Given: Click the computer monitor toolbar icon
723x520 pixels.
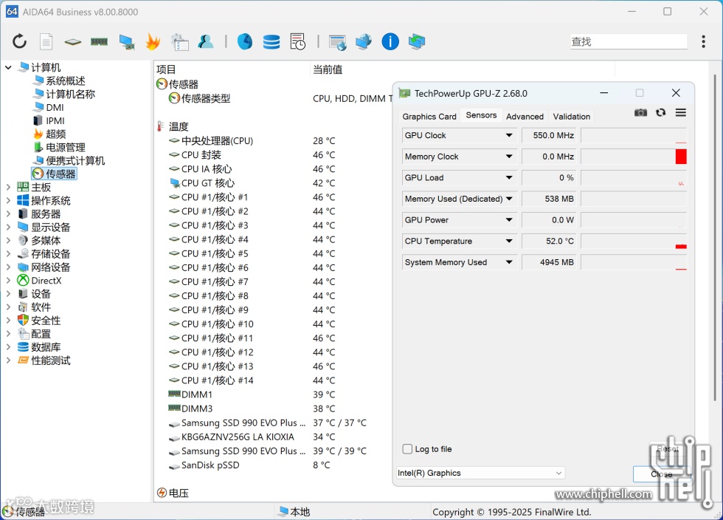Looking at the screenshot, I should [126, 42].
